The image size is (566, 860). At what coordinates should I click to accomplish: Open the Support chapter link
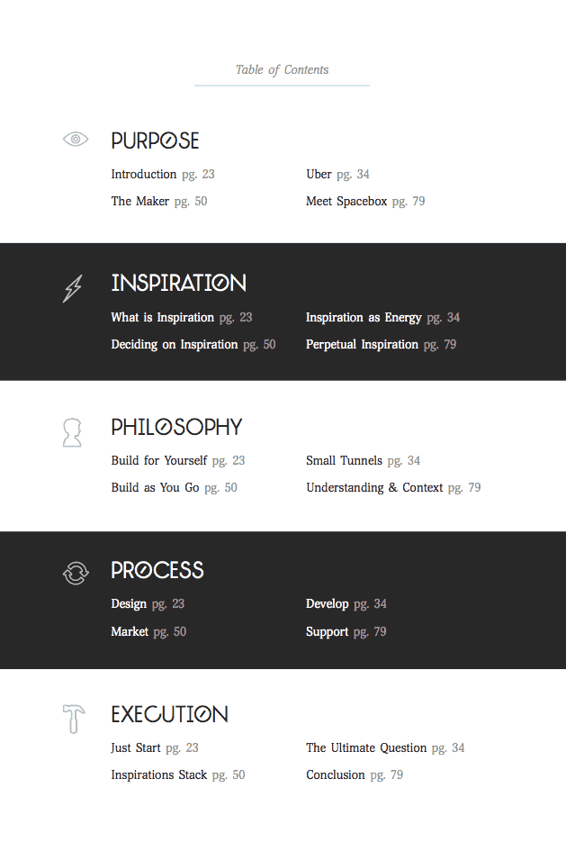tap(327, 632)
